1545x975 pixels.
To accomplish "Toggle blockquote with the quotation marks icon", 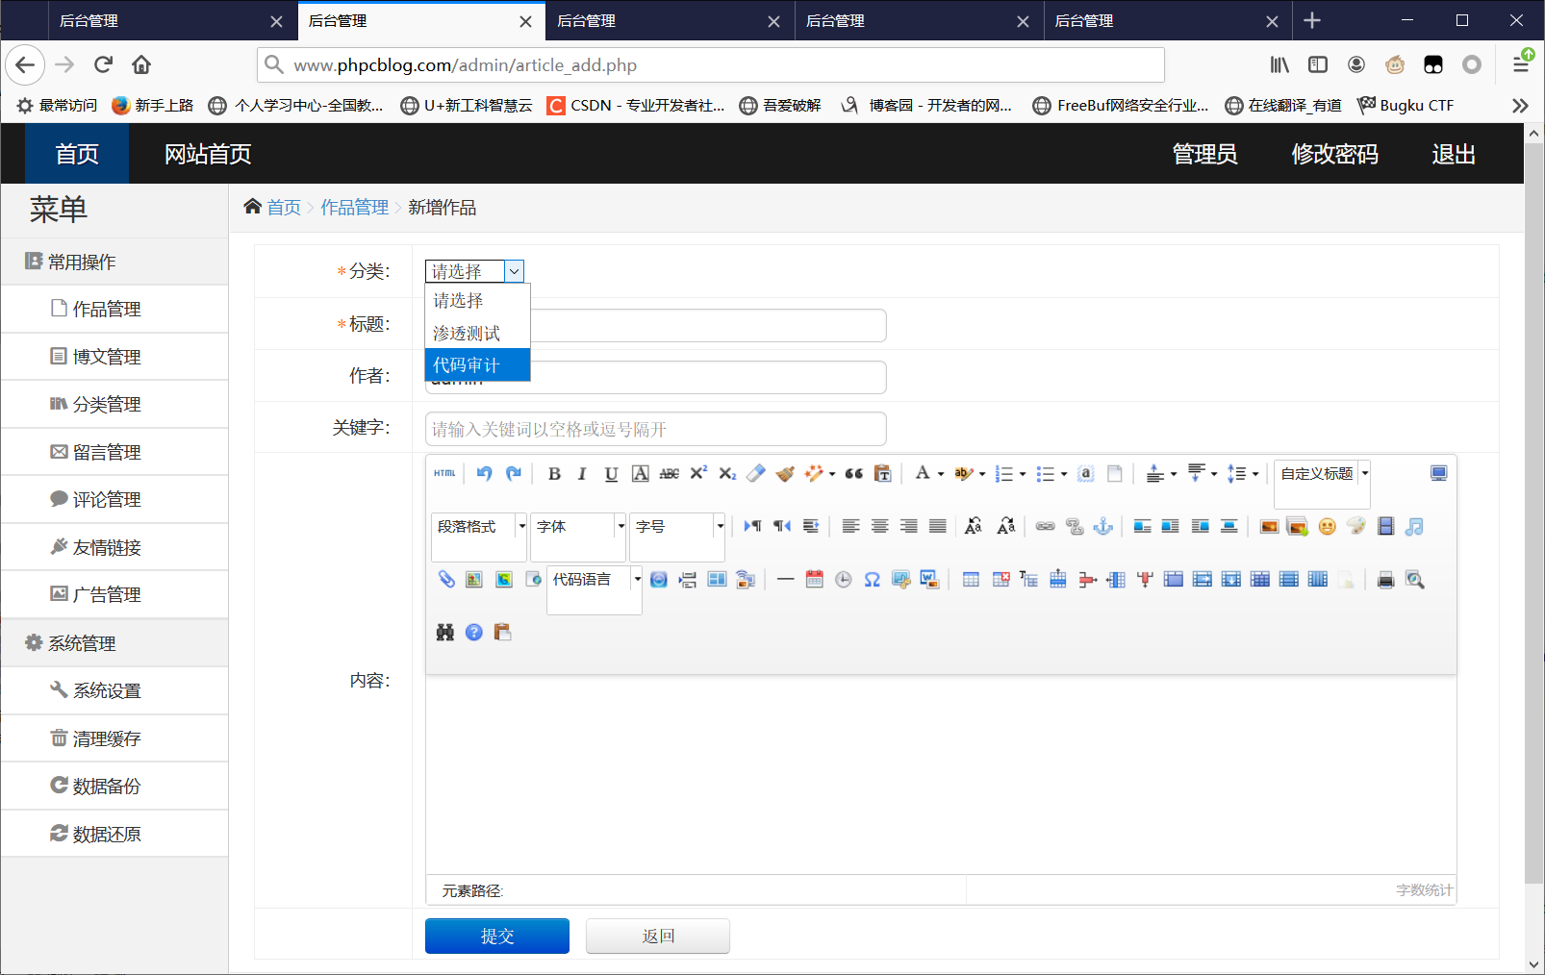I will (x=853, y=473).
